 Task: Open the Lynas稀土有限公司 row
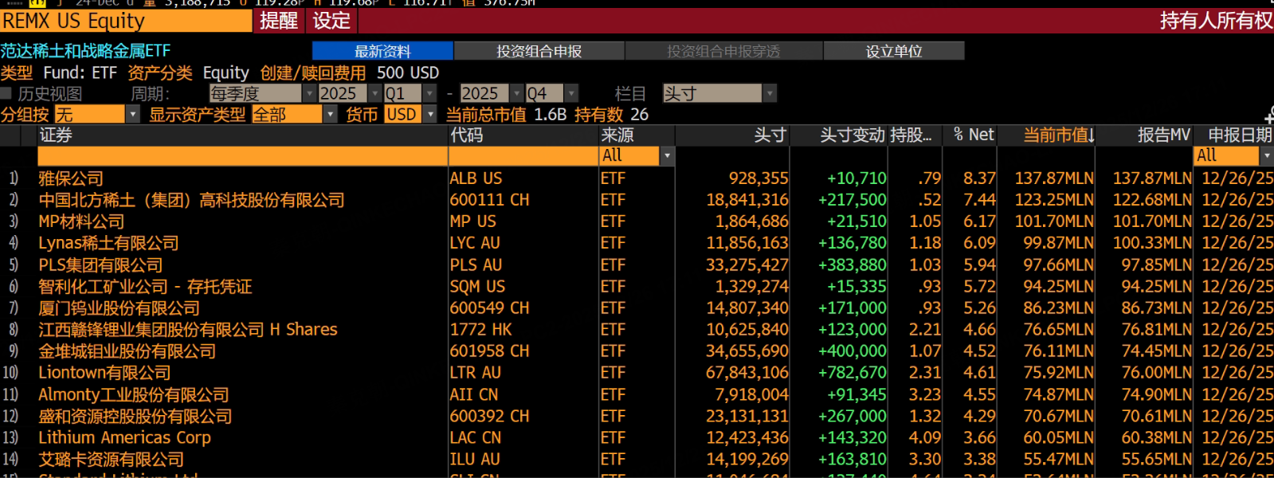[x=108, y=243]
